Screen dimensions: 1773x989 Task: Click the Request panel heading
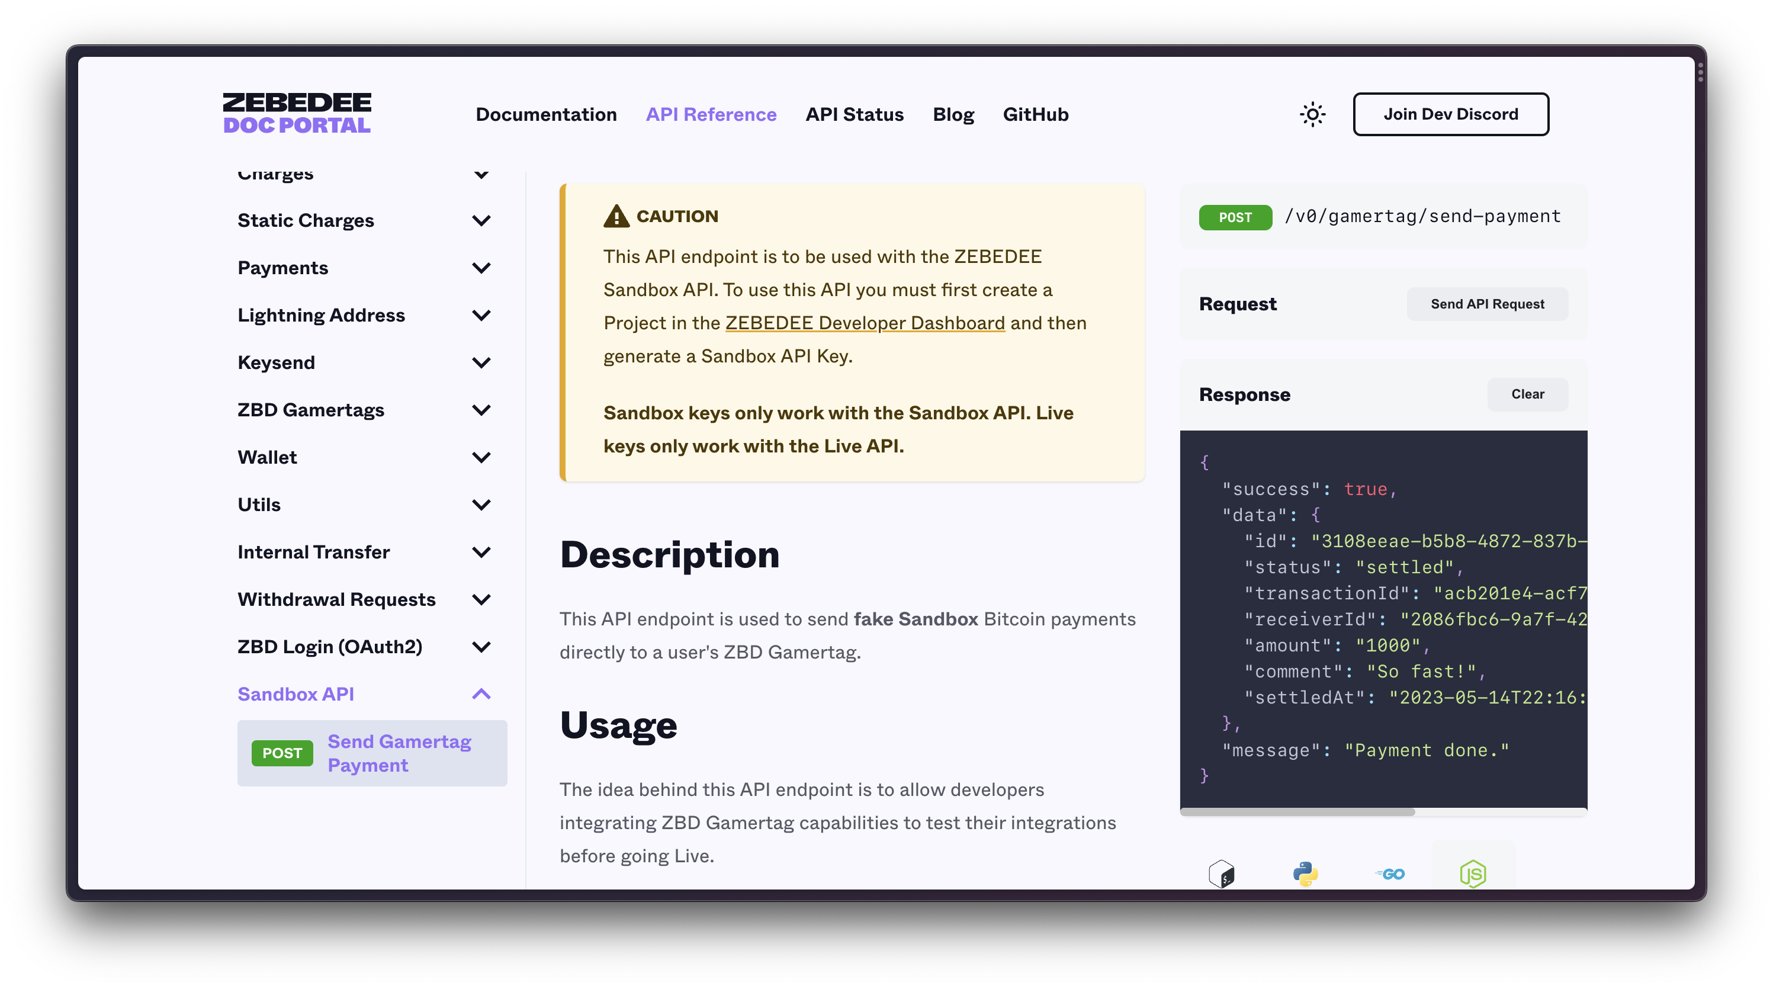(x=1237, y=304)
